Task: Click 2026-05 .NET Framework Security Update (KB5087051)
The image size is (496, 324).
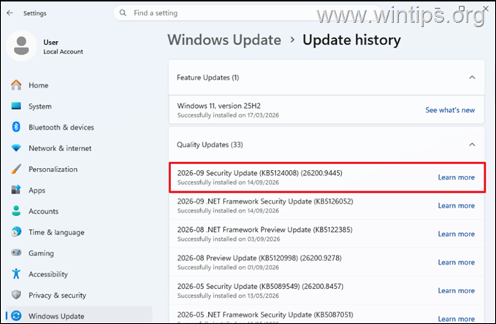Action: (x=265, y=315)
